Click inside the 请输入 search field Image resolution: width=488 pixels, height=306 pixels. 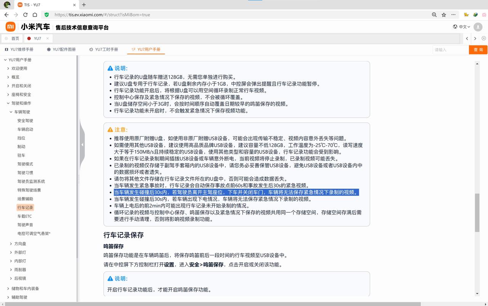450,50
